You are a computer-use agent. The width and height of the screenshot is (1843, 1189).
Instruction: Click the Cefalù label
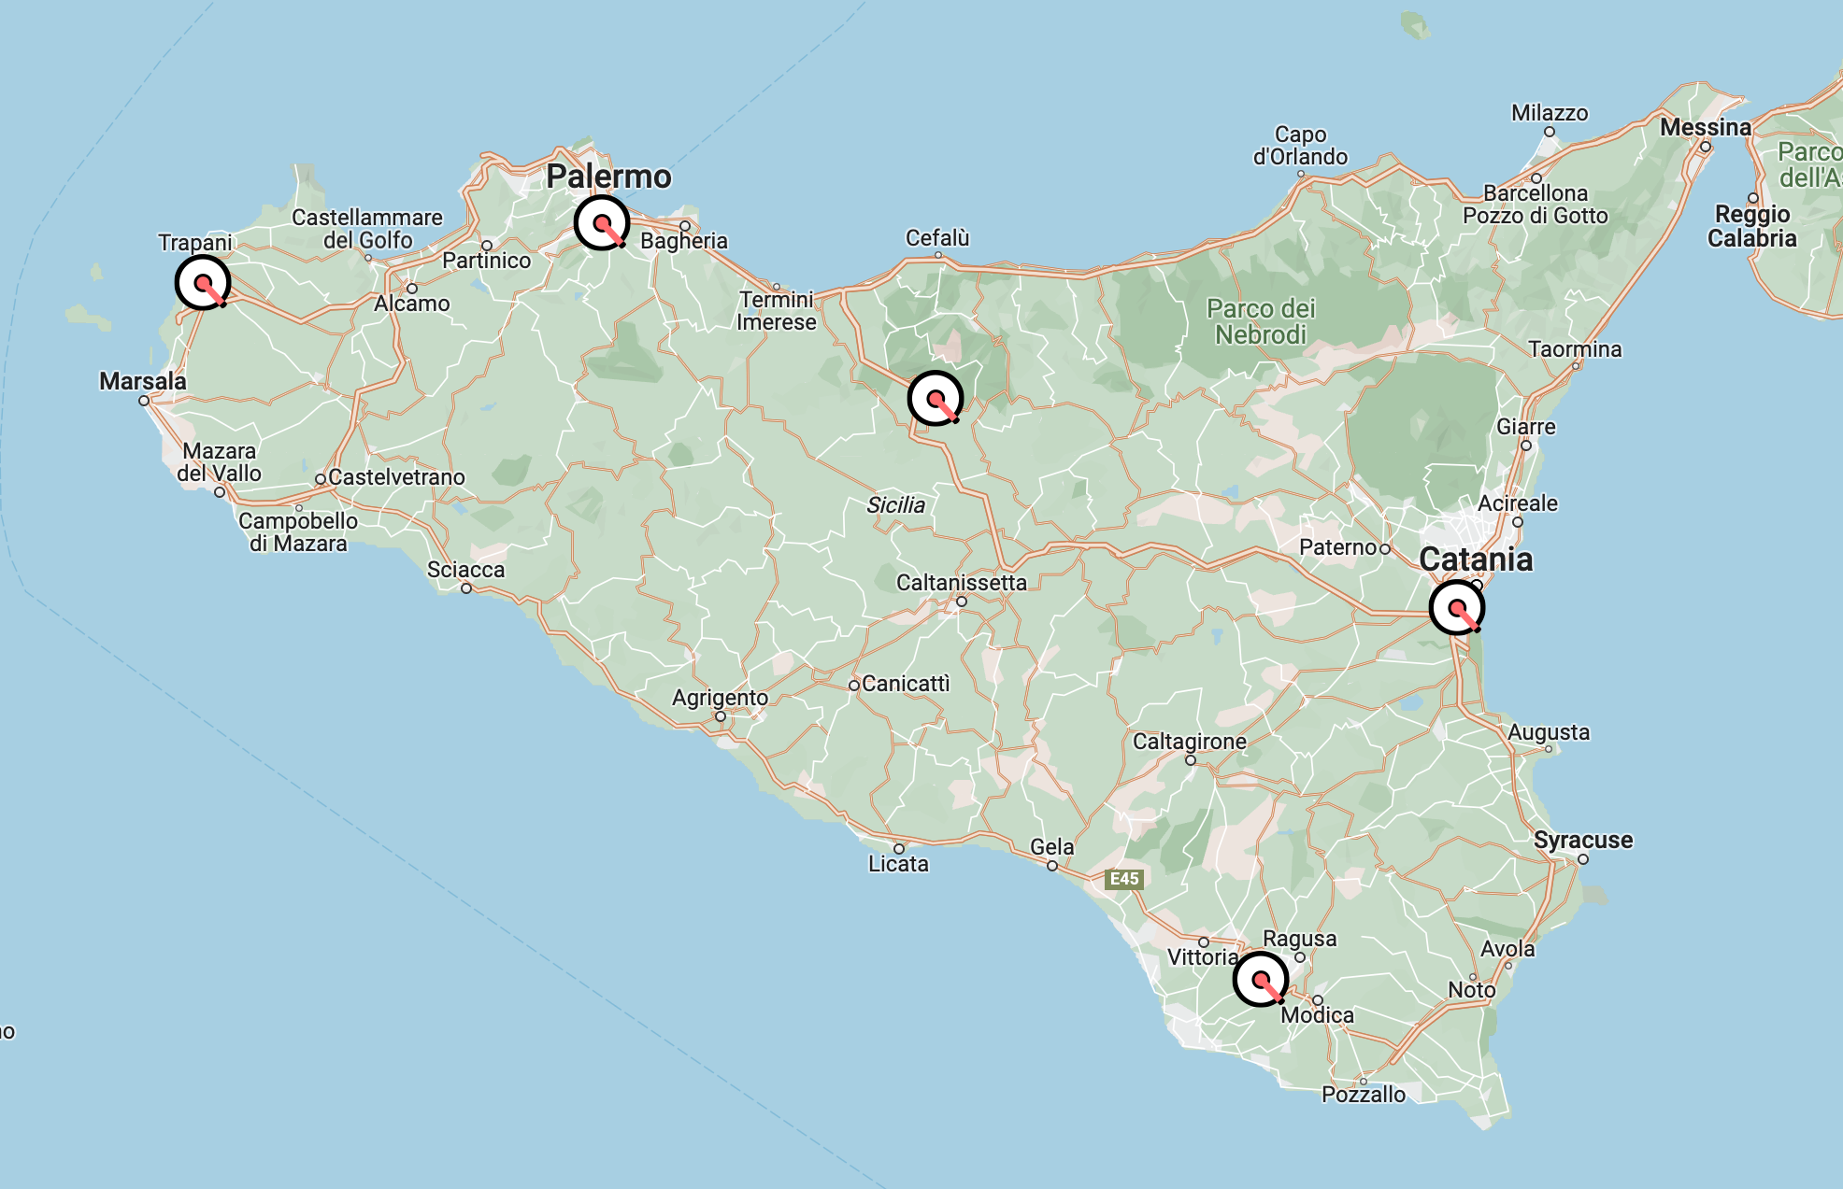coord(937,238)
